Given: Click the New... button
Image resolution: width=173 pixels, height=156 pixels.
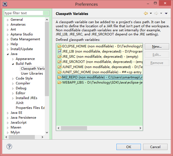Looking at the screenshot, I should pyautogui.click(x=157, y=46).
